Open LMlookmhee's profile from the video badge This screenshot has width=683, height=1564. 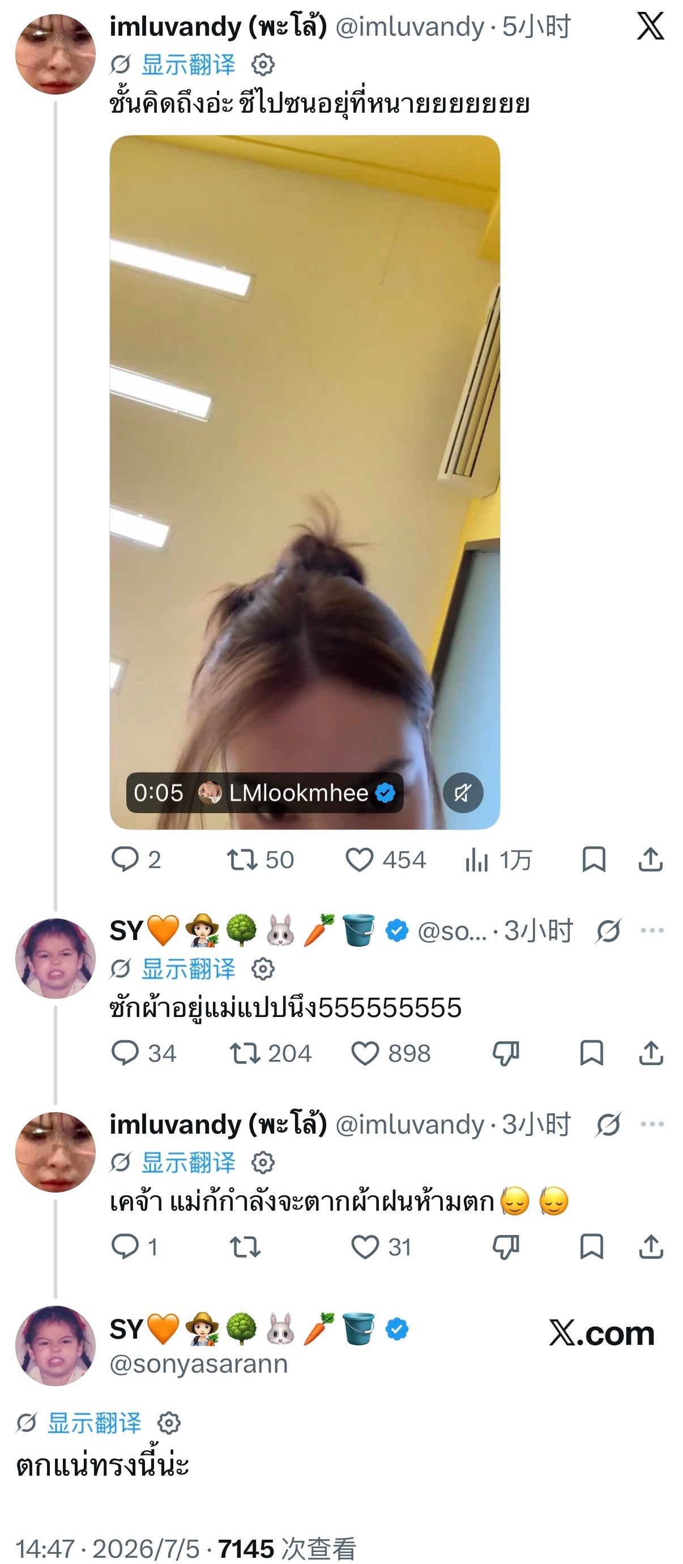[297, 792]
